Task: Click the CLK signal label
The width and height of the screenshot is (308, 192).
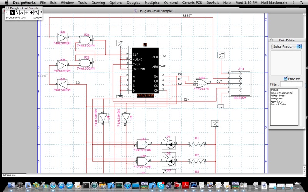Action: pyautogui.click(x=187, y=99)
